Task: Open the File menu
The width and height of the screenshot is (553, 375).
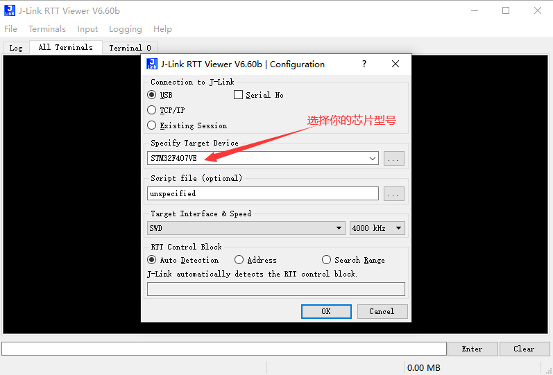Action: pyautogui.click(x=10, y=29)
